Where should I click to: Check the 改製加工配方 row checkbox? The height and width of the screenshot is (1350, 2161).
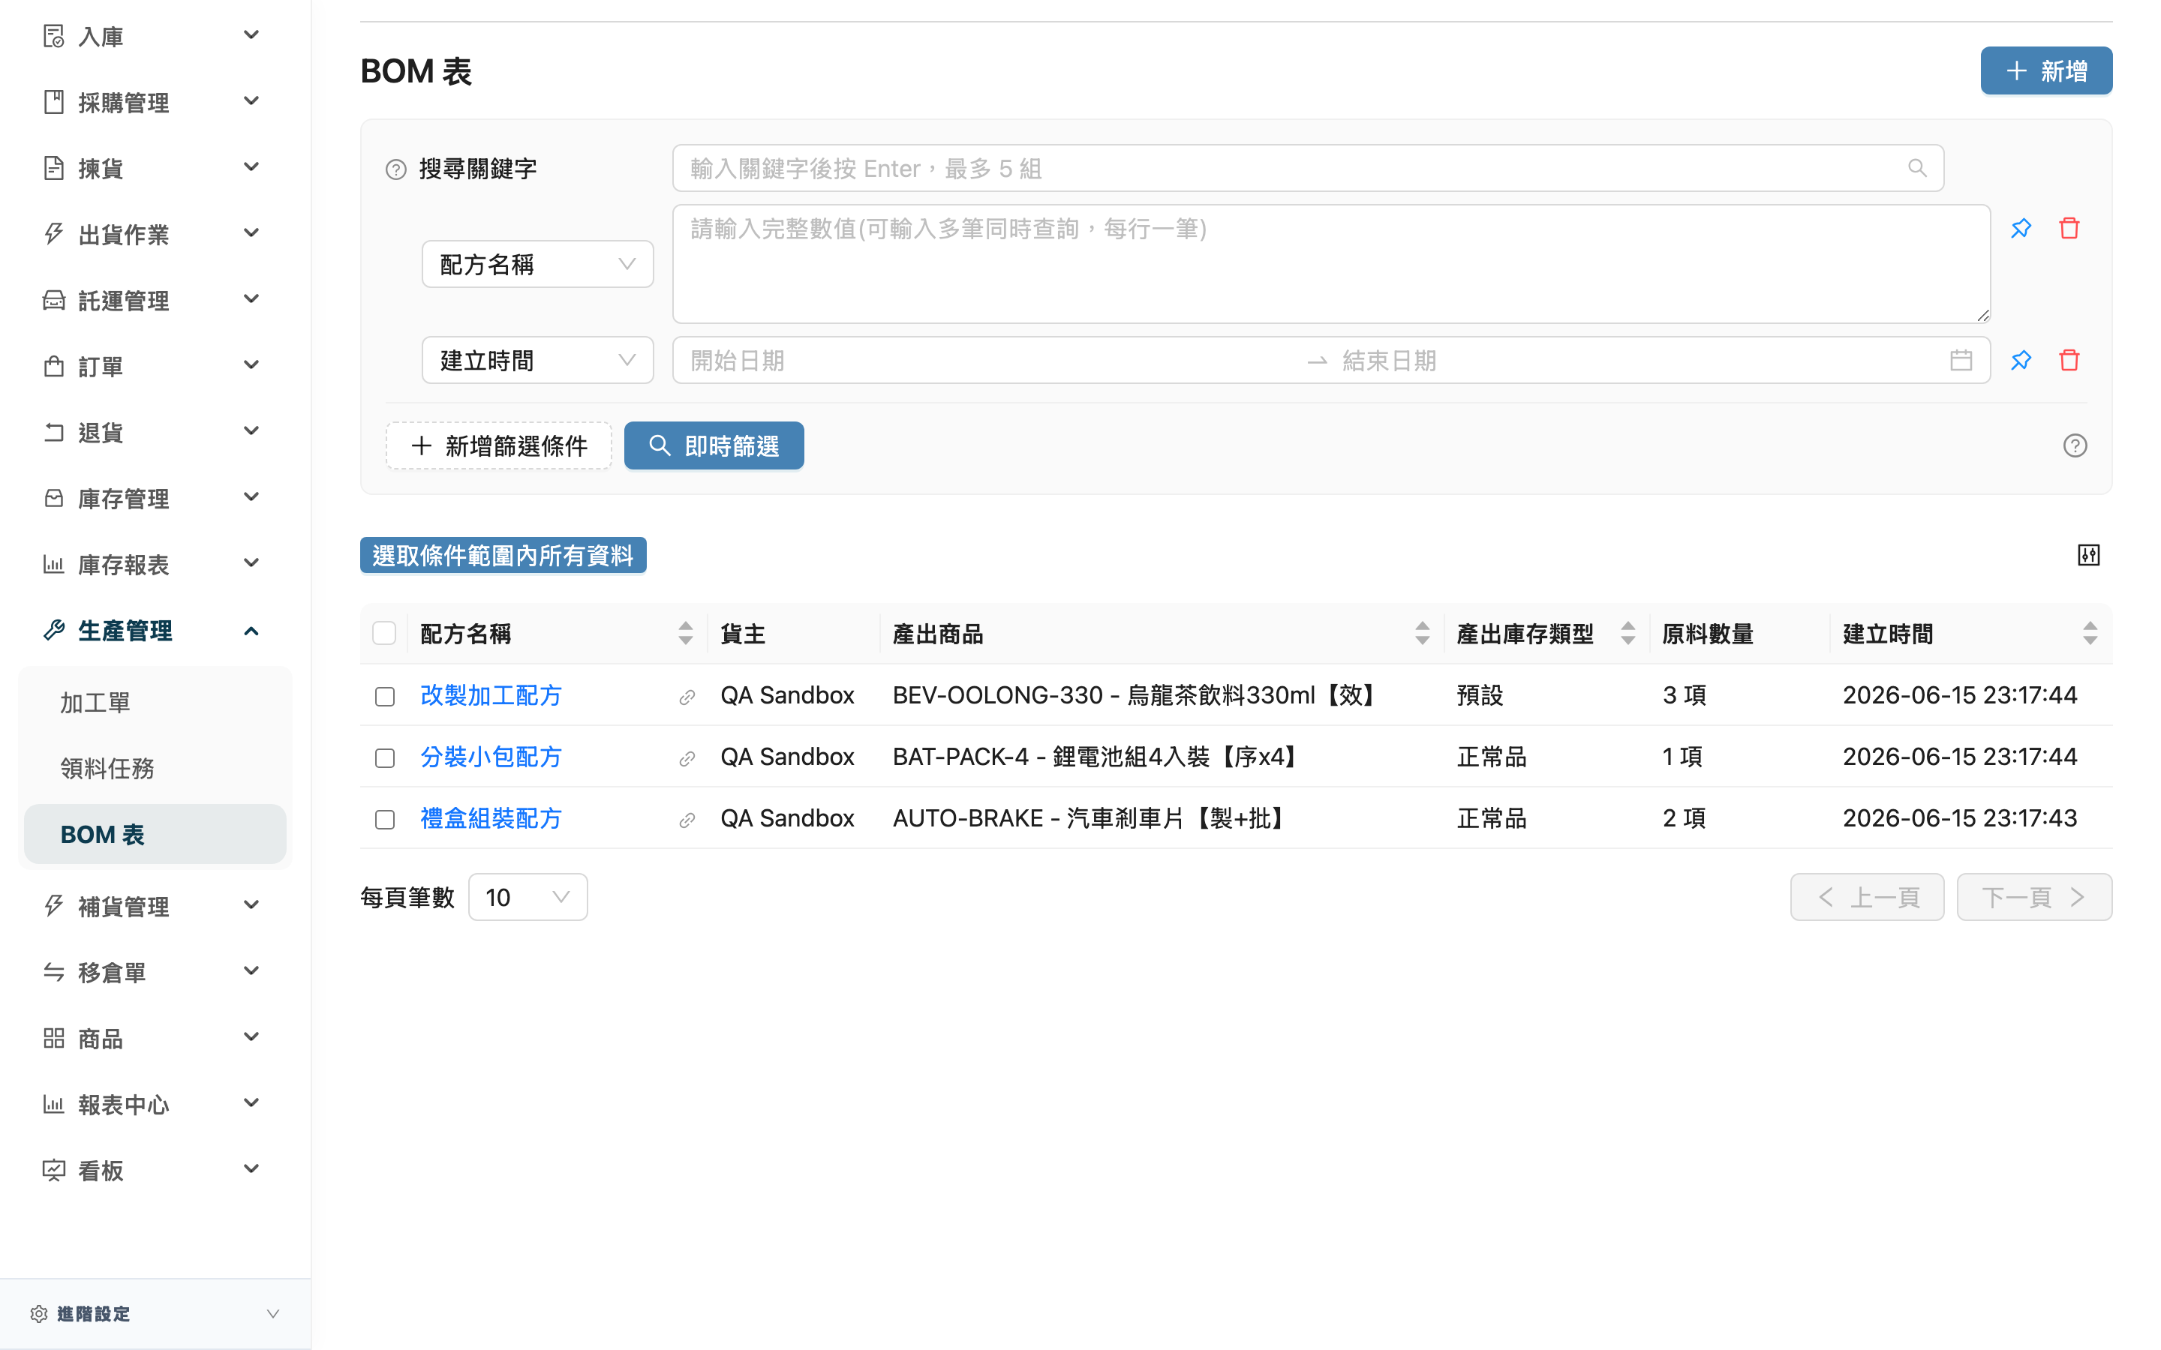pyautogui.click(x=385, y=697)
